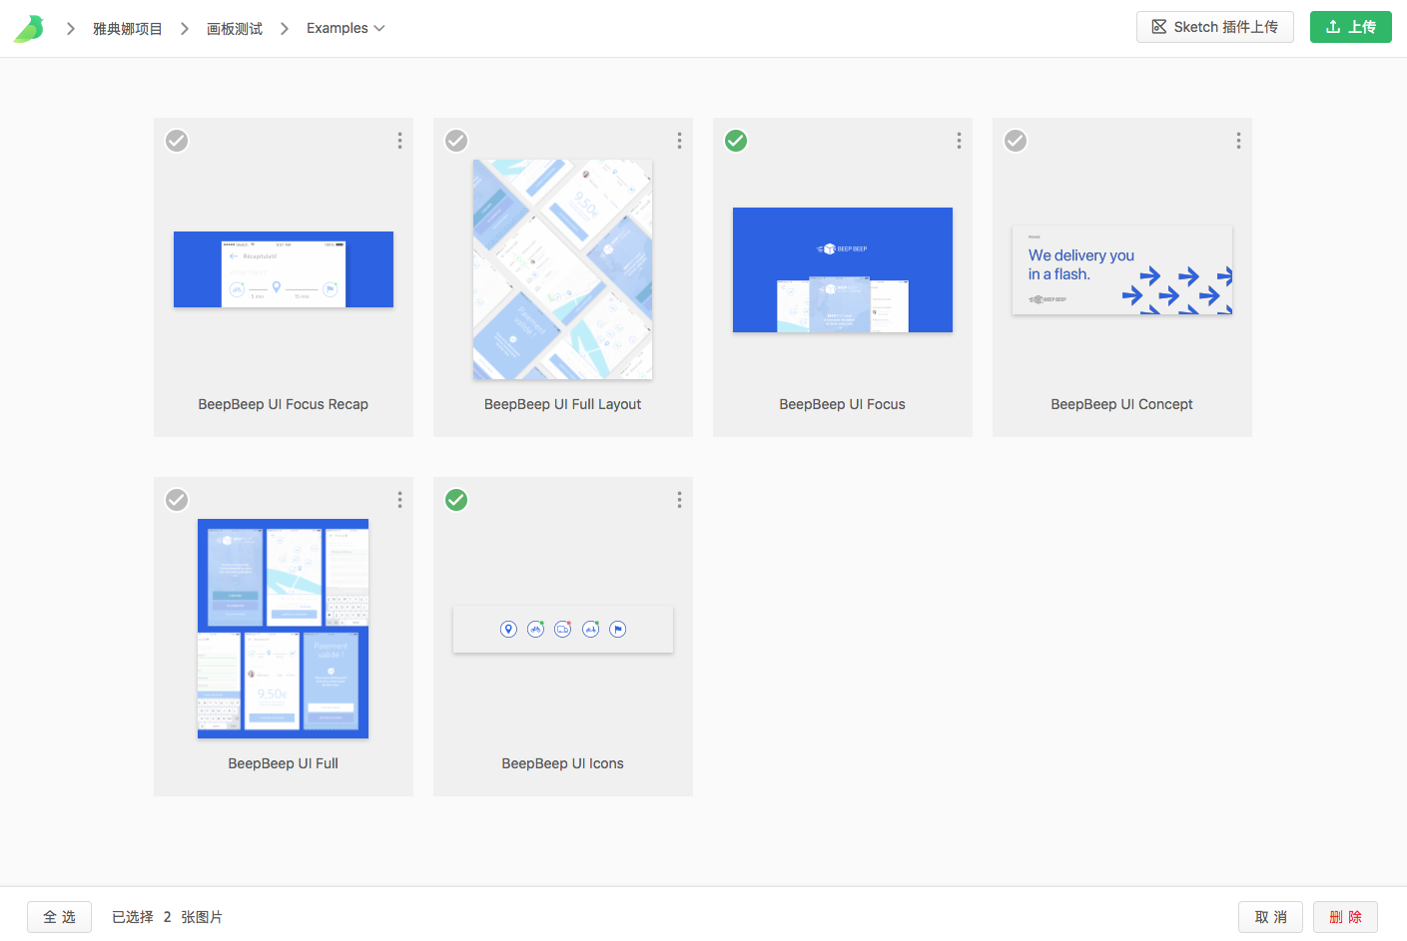Screen dimensions: 1407x941
Task: Open three-dot menu on BeepBeep UI Focus
Action: 959,141
